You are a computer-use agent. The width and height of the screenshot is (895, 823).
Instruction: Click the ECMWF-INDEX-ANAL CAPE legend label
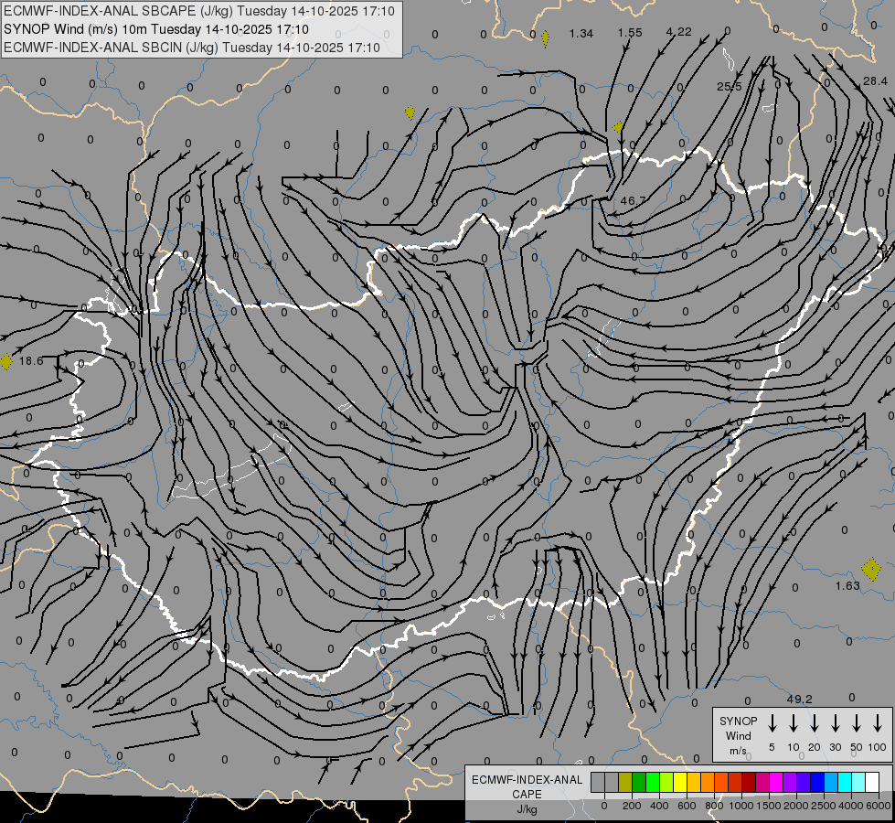[527, 786]
